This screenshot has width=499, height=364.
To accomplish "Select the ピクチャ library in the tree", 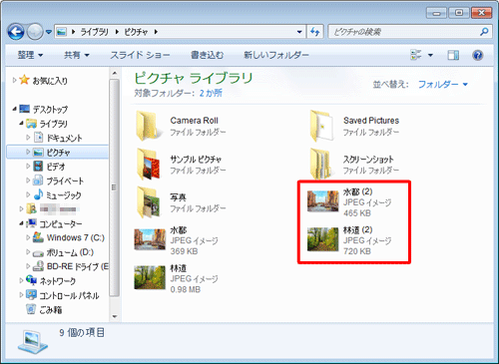I will [58, 153].
